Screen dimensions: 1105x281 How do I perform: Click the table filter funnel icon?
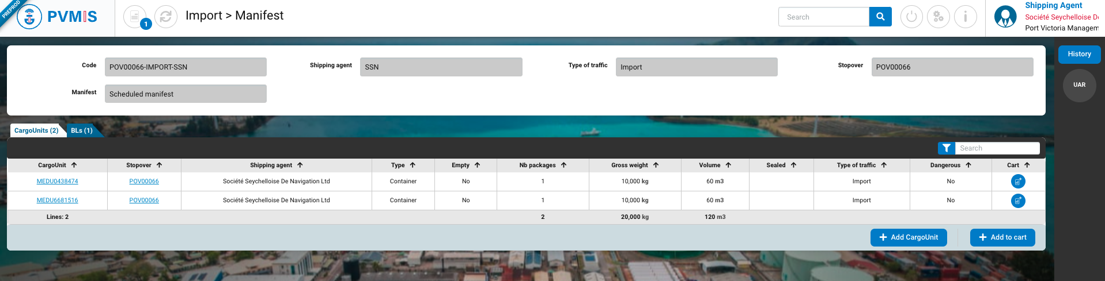click(946, 148)
